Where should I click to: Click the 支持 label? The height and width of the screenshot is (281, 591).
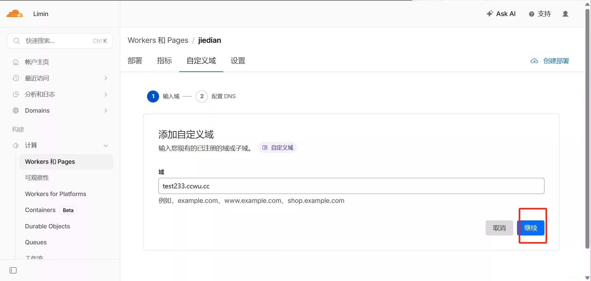(x=544, y=14)
